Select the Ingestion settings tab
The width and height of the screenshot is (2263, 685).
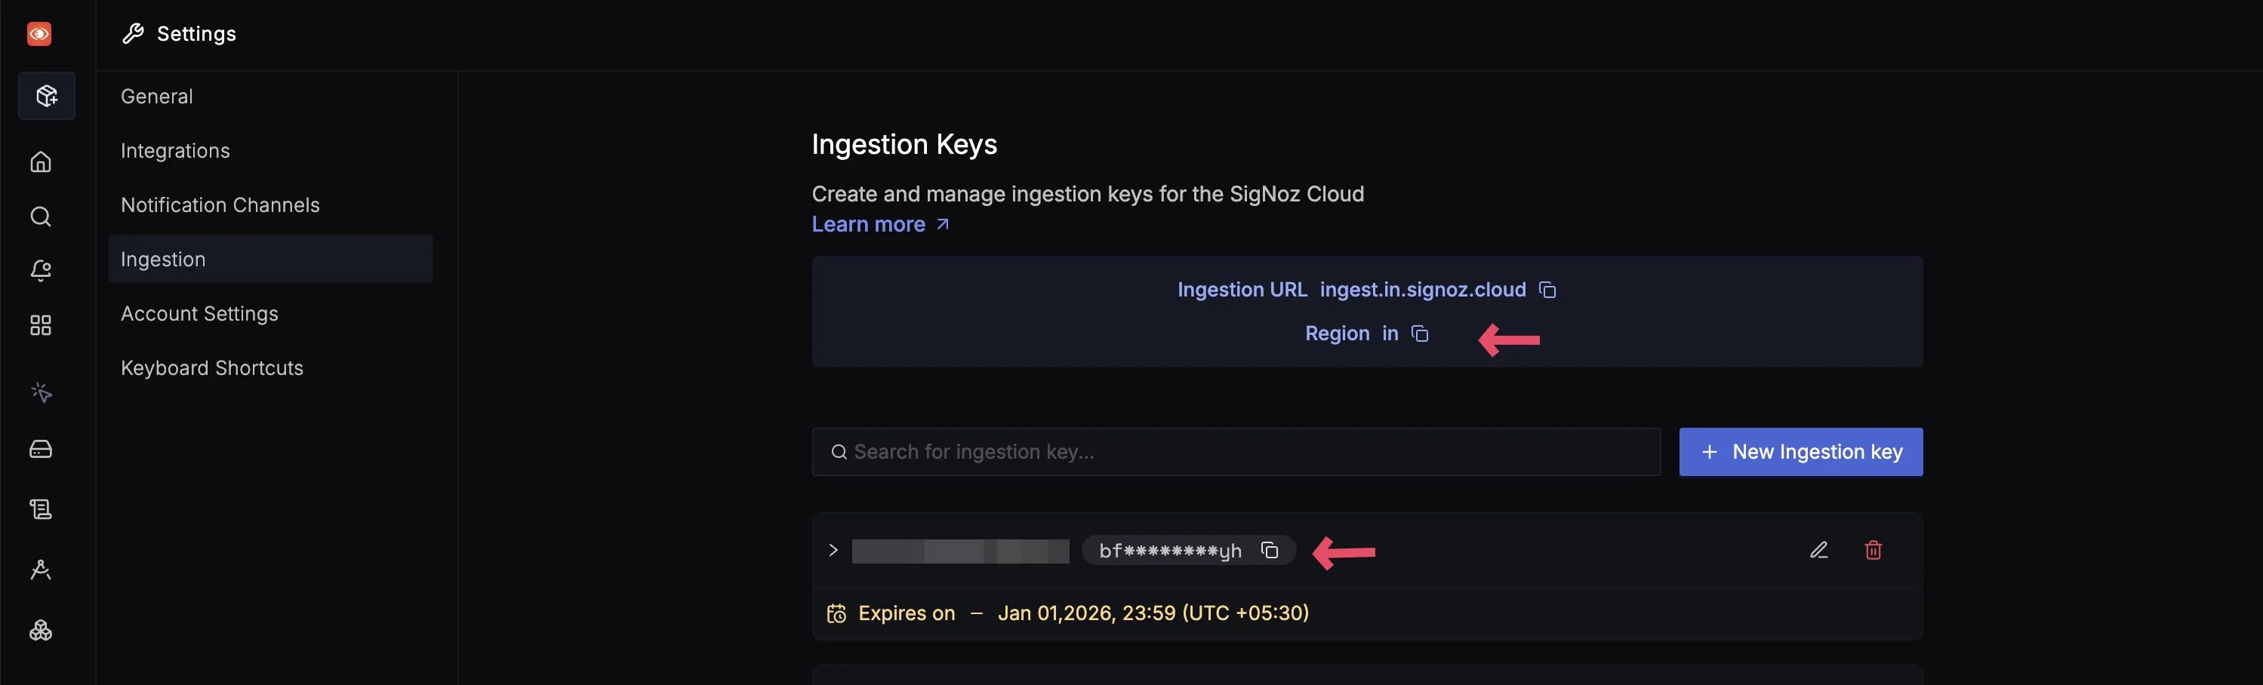pos(163,260)
